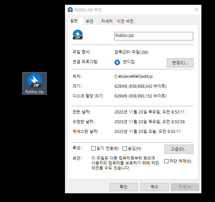The image size is (215, 202).
Task: Click the location text C:\Users\R\Desktop
Action: click(133, 77)
